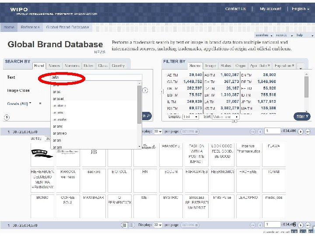315x236 pixels.
Task: Open the Sort Value dropdown in filter
Action: click(225, 117)
